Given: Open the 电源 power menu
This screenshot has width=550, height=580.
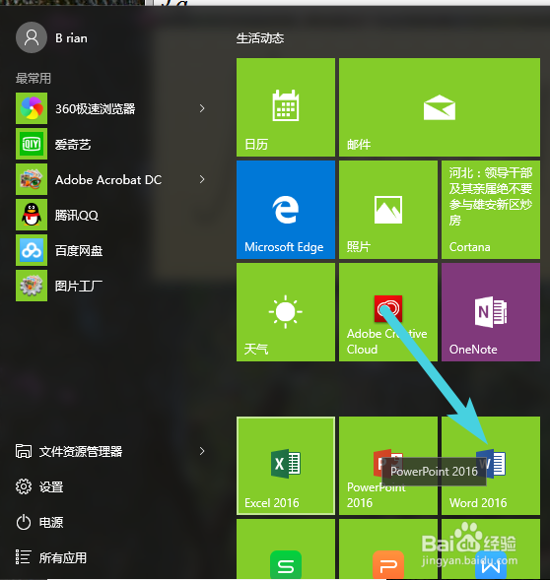Looking at the screenshot, I should 39,522.
